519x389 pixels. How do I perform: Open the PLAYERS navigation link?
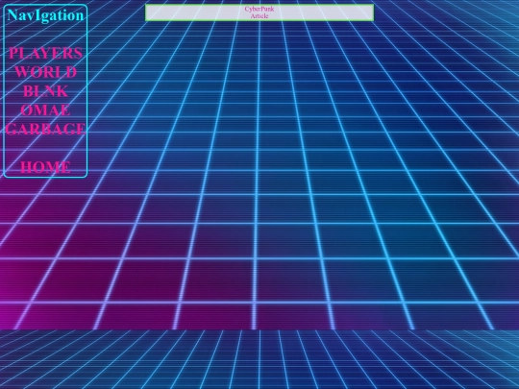(45, 53)
